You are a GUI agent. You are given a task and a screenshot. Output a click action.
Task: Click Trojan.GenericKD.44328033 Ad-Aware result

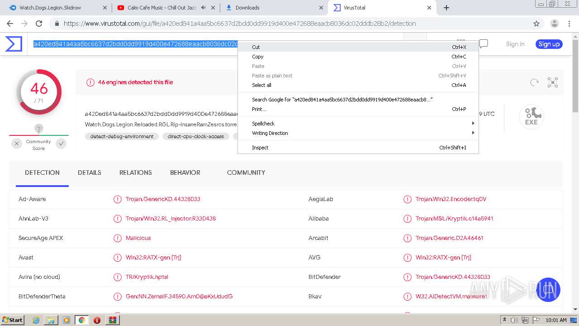click(163, 199)
